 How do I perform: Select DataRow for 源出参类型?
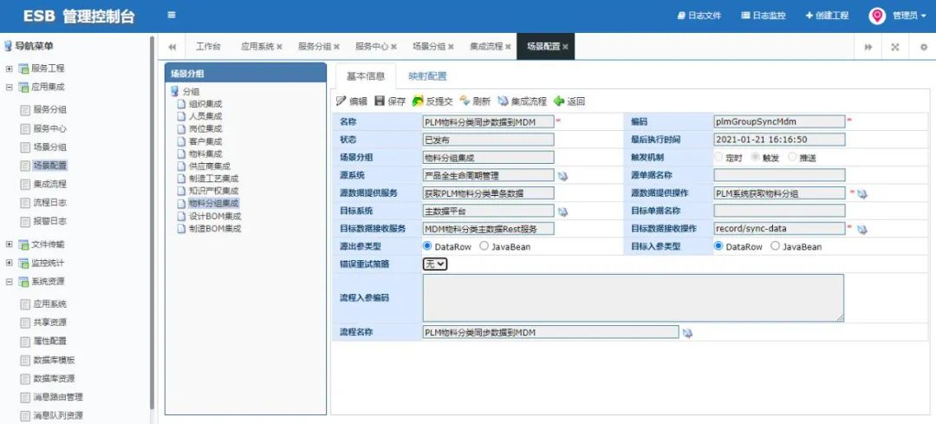[427, 246]
